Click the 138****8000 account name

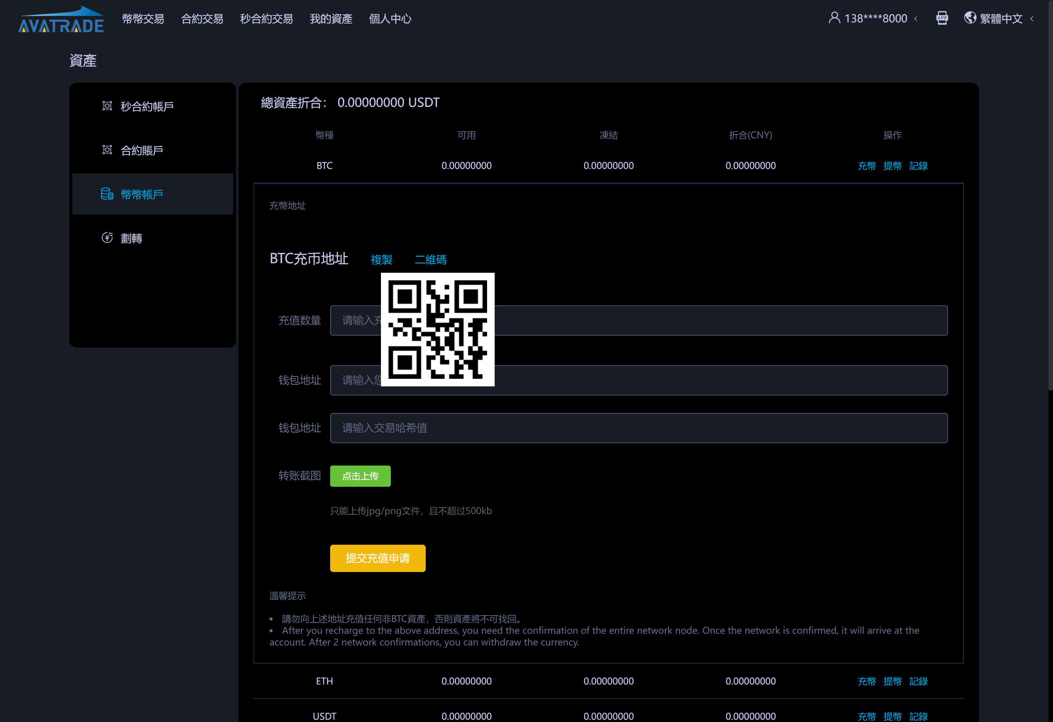[x=876, y=19]
